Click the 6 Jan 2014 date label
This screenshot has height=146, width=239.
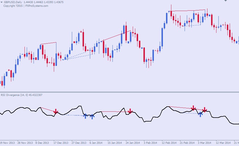[x=96, y=143]
